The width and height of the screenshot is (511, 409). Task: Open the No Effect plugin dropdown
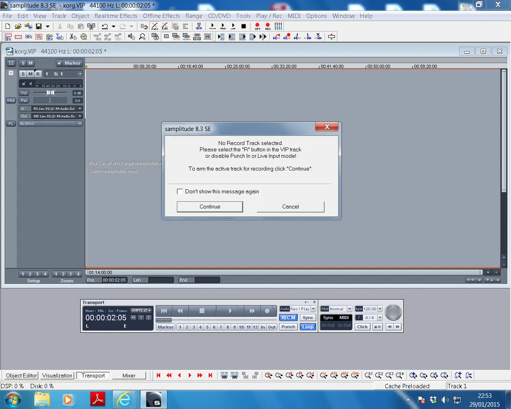pyautogui.click(x=80, y=124)
